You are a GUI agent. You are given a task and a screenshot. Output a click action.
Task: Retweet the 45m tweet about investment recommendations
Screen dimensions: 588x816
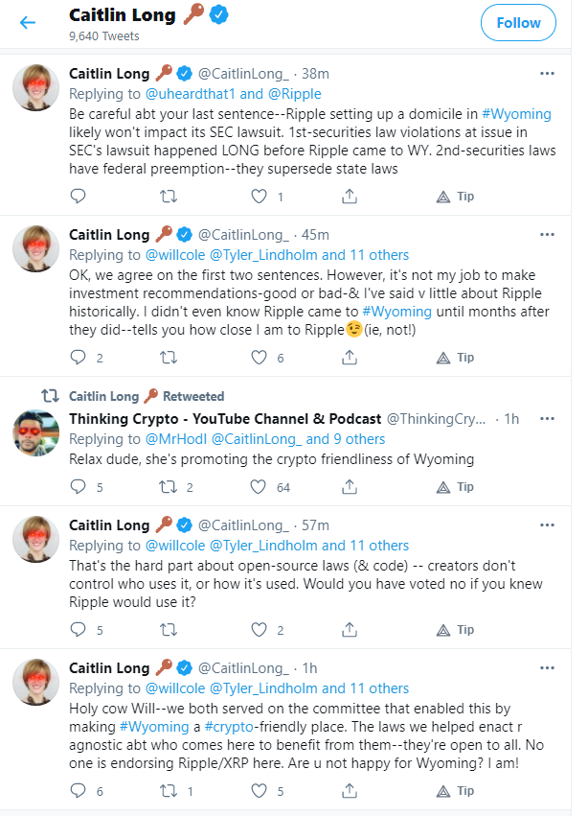[x=168, y=358]
